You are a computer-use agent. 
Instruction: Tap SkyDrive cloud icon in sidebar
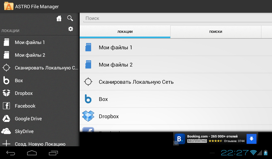[x=6, y=131]
